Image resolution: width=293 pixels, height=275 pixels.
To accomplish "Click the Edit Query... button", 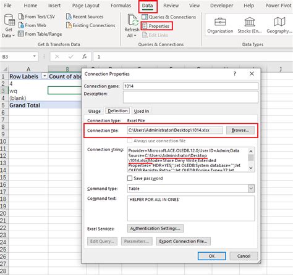I will [102, 241].
